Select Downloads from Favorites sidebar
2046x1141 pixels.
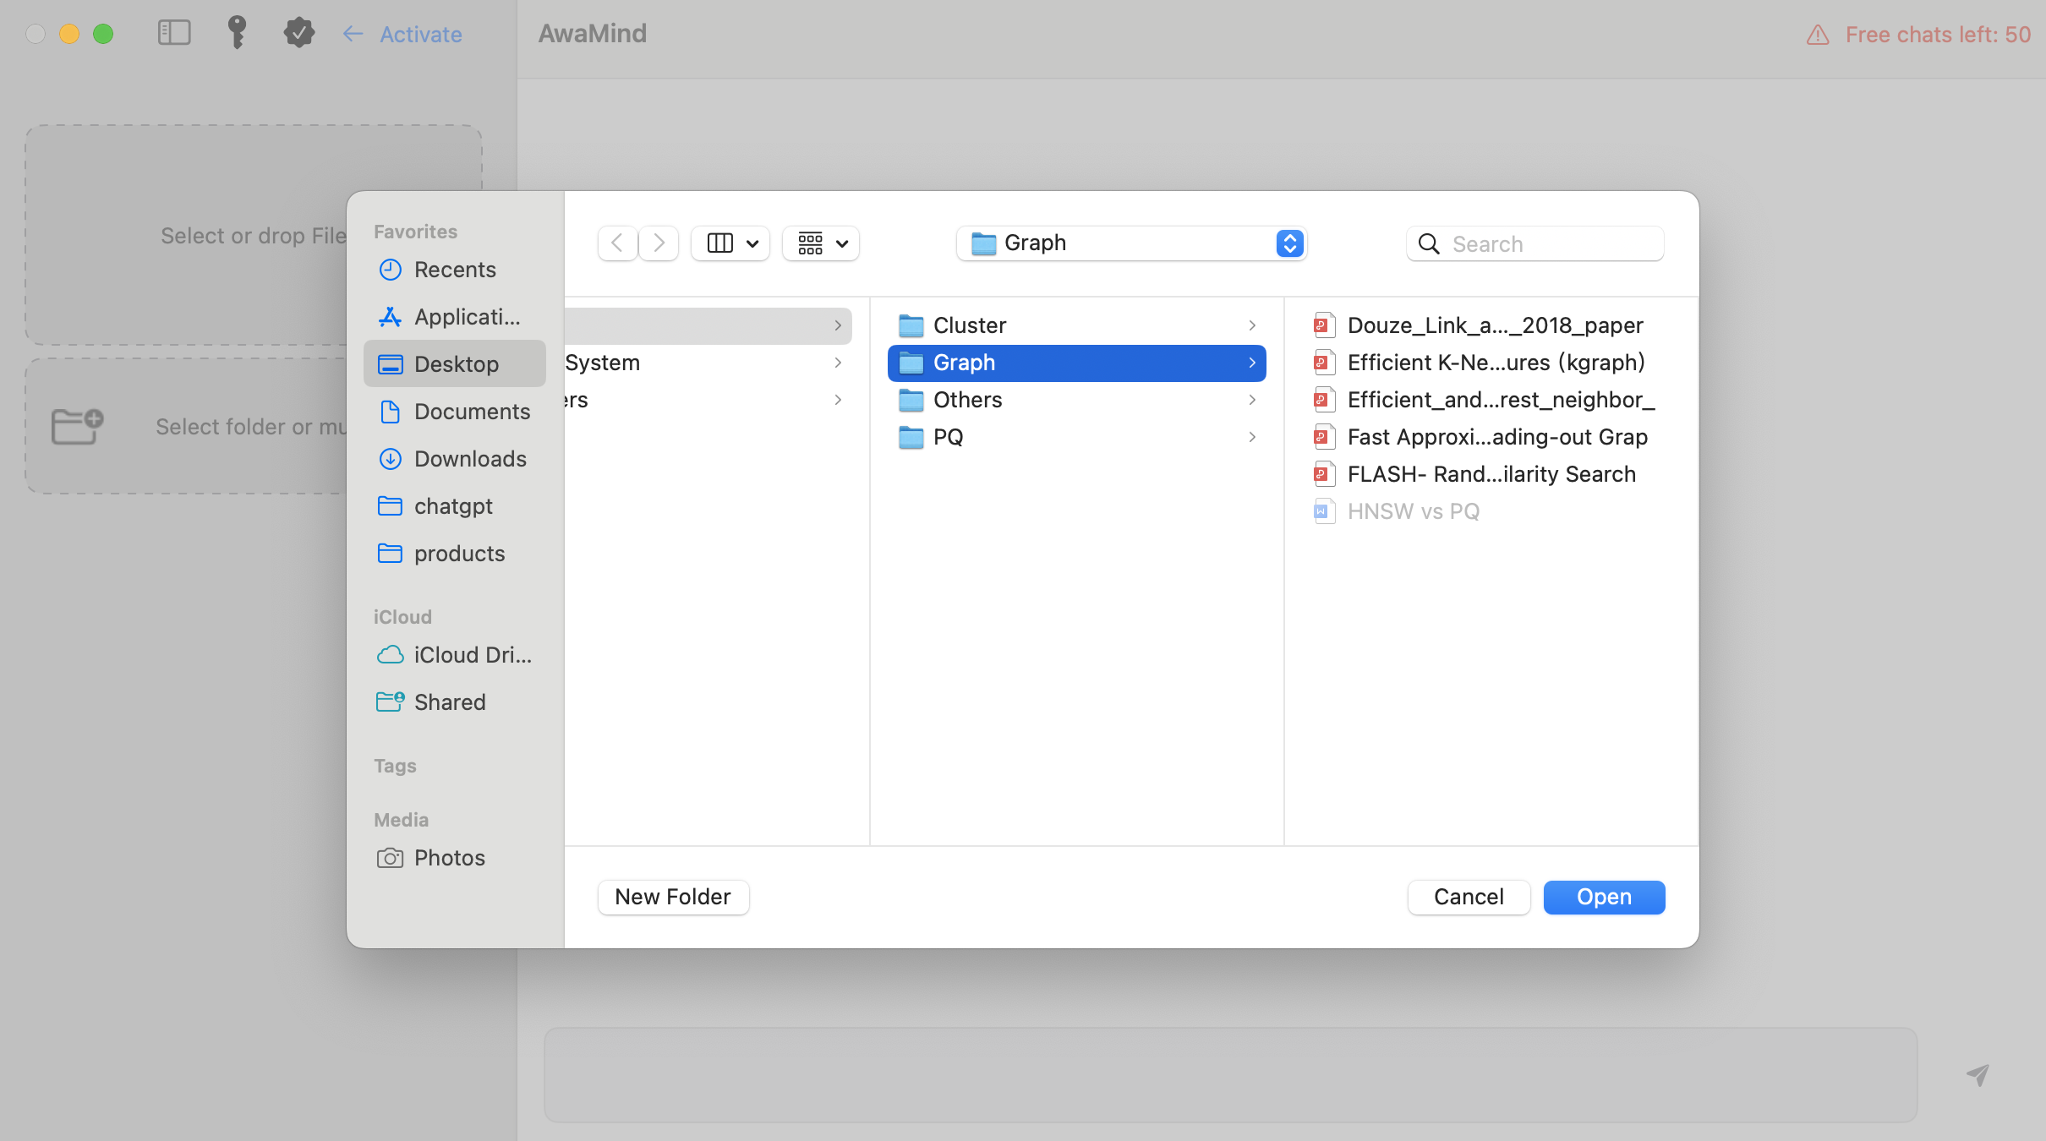[471, 458]
